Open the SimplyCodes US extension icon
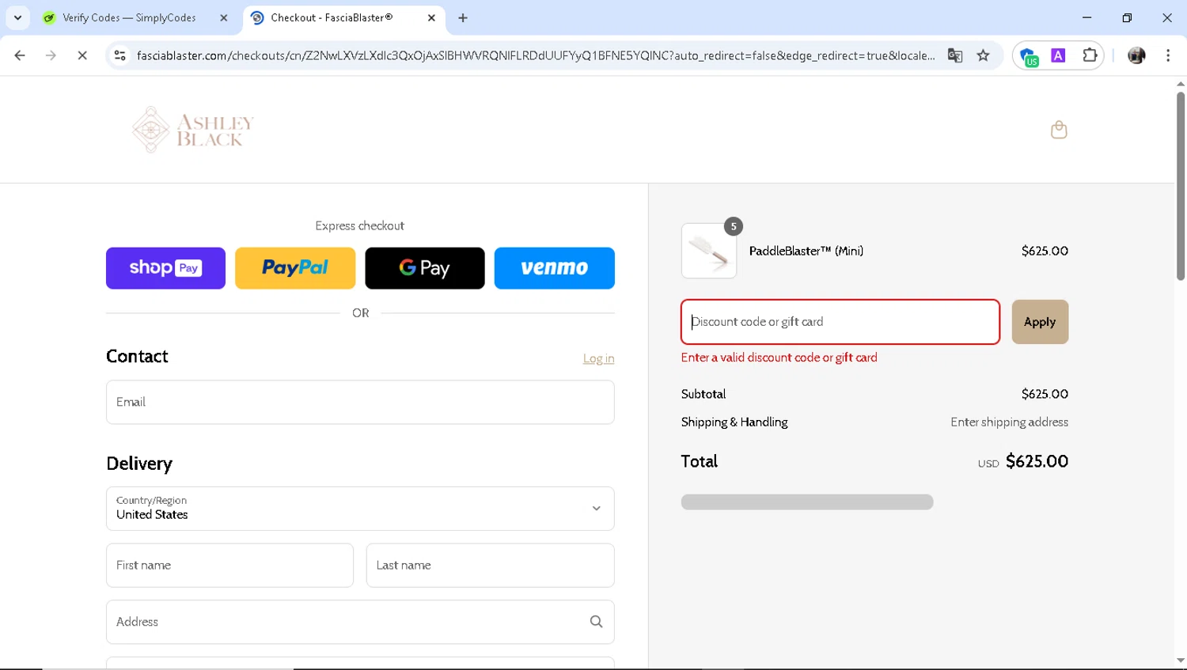Image resolution: width=1187 pixels, height=670 pixels. 1029,56
